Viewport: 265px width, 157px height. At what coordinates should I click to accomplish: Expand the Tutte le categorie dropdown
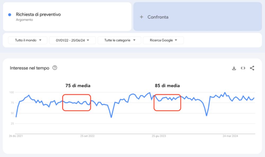[x=120, y=40]
